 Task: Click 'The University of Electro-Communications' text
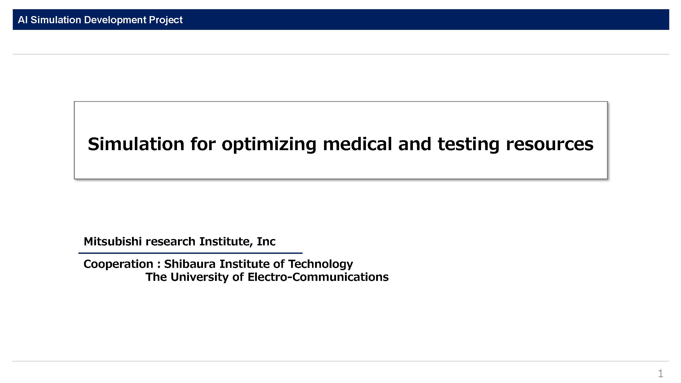(x=267, y=277)
